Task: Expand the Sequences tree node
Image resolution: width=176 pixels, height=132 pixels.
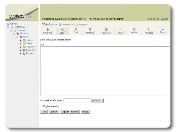Action: tap(21, 47)
